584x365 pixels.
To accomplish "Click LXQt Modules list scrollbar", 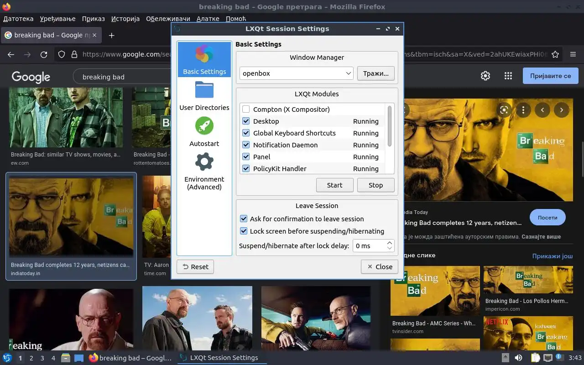I will (x=389, y=126).
